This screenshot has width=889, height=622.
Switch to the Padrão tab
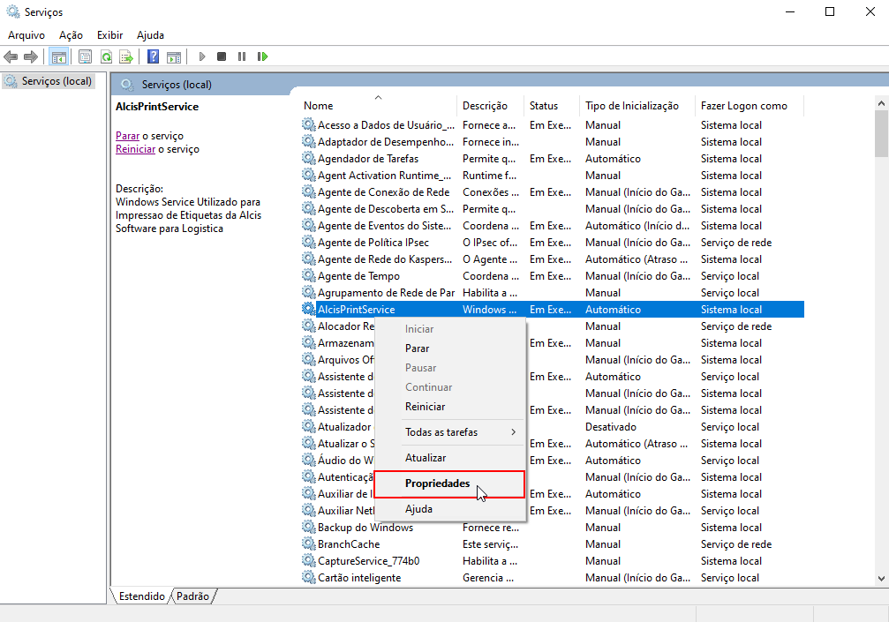click(x=192, y=596)
